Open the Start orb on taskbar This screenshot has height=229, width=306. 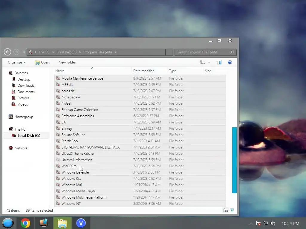click(x=8, y=223)
